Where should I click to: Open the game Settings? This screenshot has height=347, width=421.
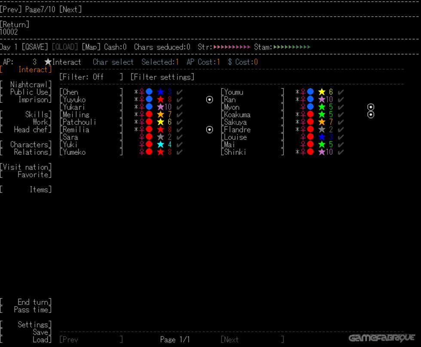click(x=26, y=325)
